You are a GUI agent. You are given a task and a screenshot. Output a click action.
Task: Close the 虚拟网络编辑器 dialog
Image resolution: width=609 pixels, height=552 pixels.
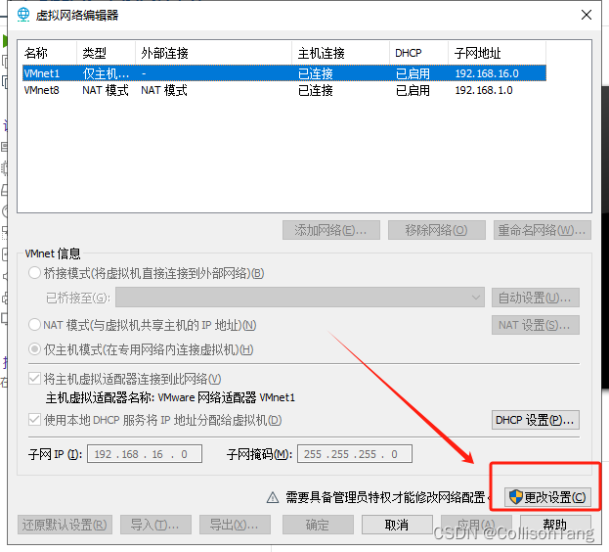pyautogui.click(x=587, y=15)
